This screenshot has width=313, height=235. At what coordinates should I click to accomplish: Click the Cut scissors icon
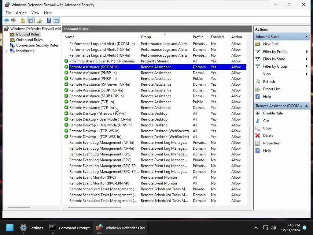[x=258, y=121]
